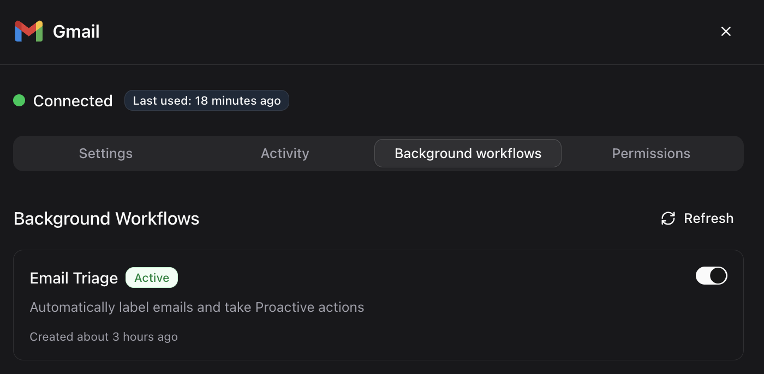The height and width of the screenshot is (374, 764).
Task: Switch to the Settings tab
Action: tap(105, 153)
